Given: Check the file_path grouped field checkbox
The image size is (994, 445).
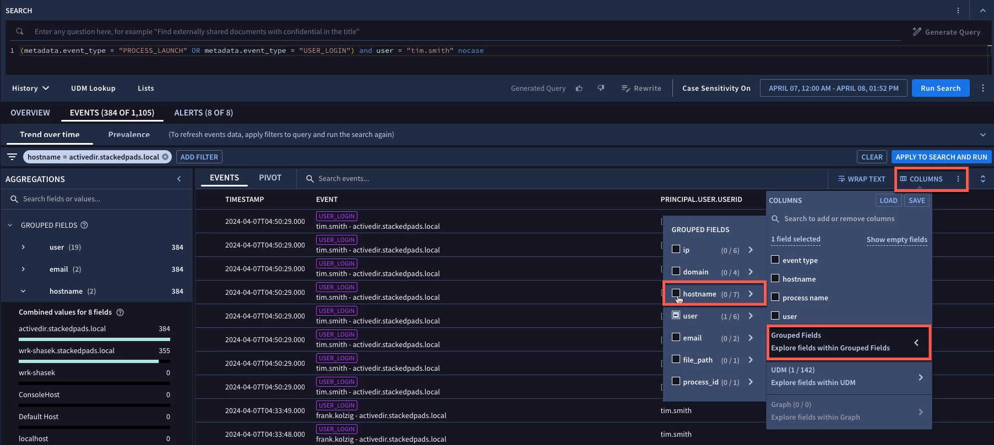Looking at the screenshot, I should coord(676,359).
